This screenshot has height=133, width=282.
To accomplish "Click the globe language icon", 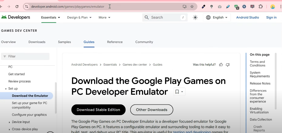I will (x=208, y=17).
